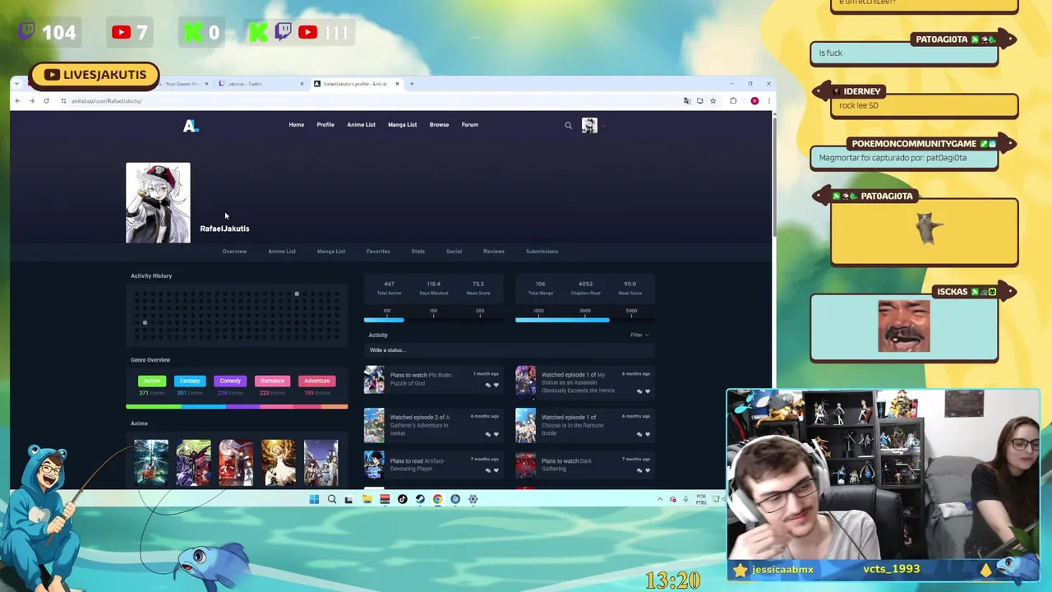Click the browser back arrow
The image size is (1052, 592).
[17, 101]
